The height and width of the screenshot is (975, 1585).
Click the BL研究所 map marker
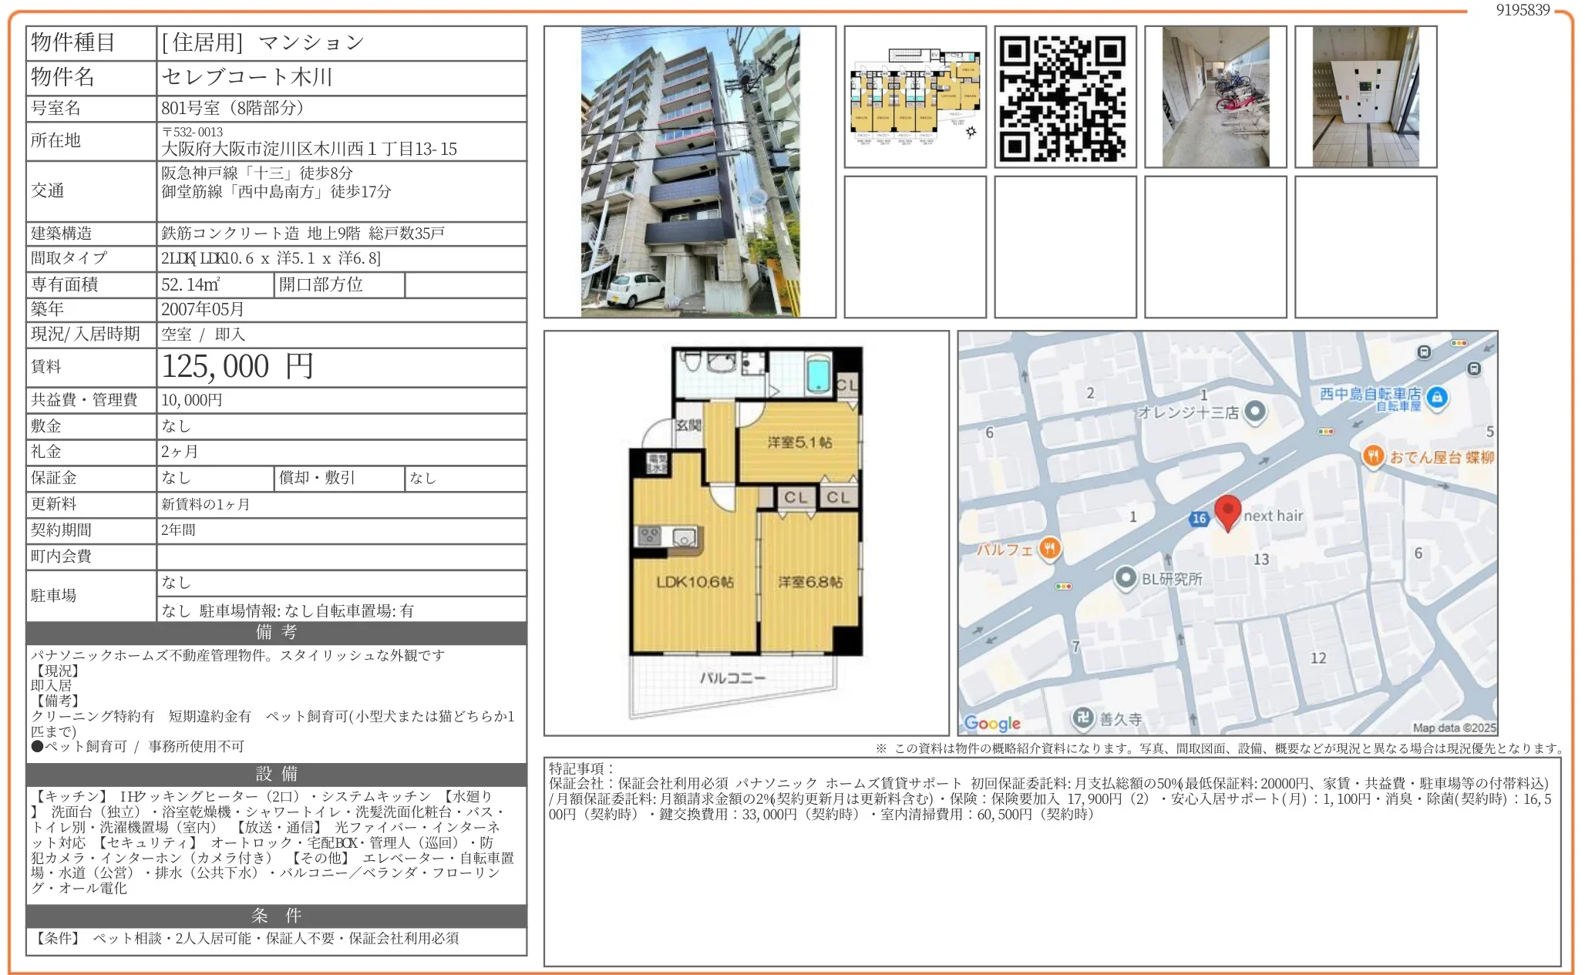1126,577
